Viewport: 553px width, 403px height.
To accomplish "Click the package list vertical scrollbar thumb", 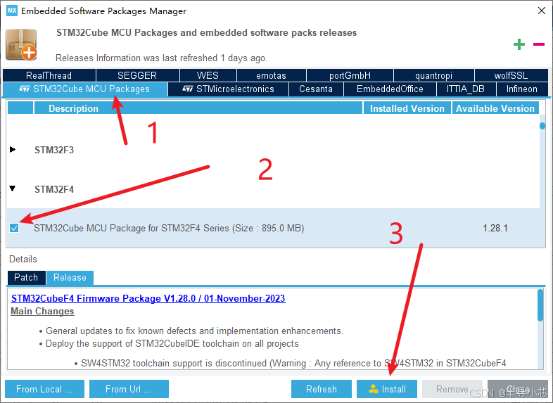I will click(x=542, y=125).
